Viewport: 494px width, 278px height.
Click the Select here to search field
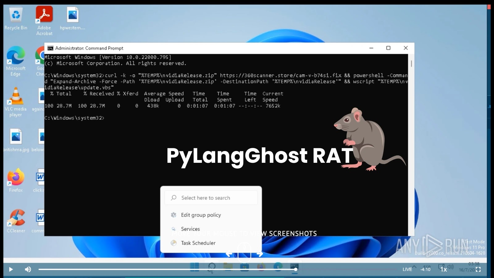tap(211, 197)
